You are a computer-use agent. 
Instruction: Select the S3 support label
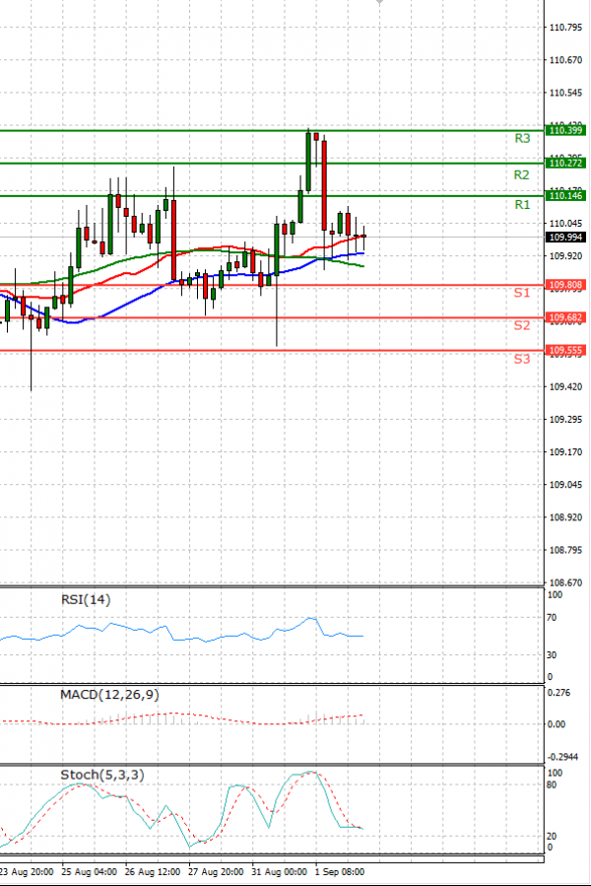[x=522, y=359]
